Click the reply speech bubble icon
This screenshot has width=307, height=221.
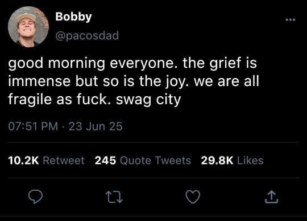coord(35,197)
